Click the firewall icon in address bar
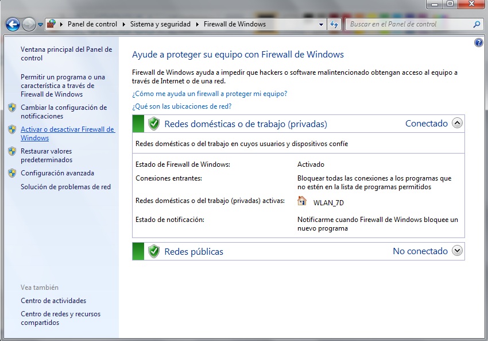Screen dimensions: 488x341 point(51,24)
